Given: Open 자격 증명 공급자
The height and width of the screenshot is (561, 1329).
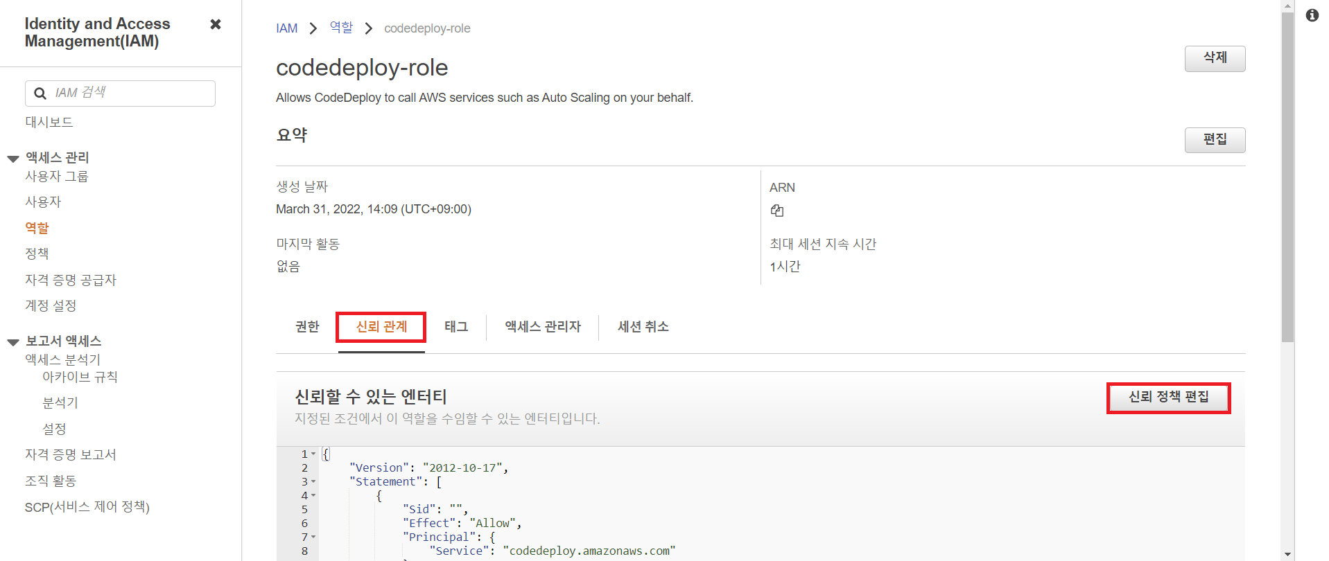Looking at the screenshot, I should [71, 280].
